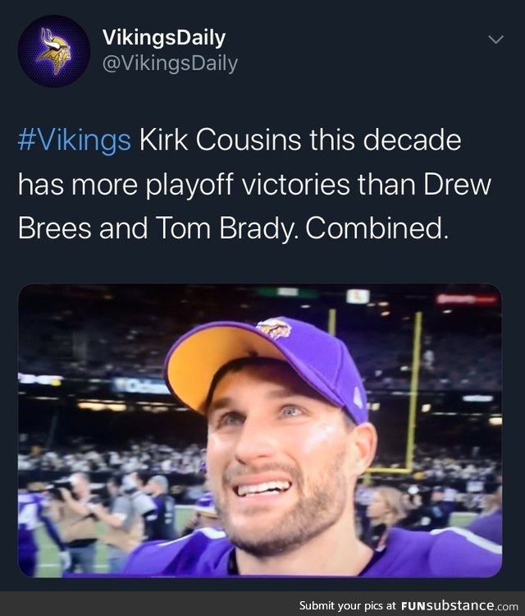Visit the FUNsubstance.com watermark link
This screenshot has height=616, width=525.
459,605
